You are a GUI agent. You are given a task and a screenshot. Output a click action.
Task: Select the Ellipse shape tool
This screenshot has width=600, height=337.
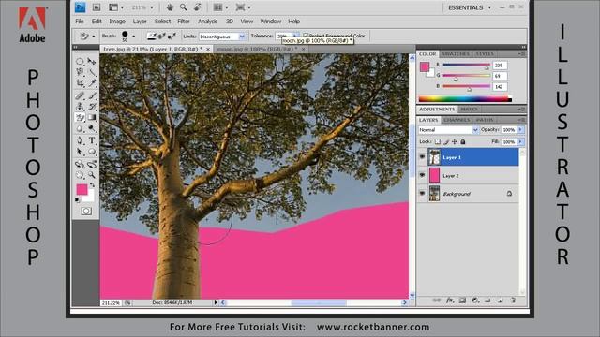point(92,152)
